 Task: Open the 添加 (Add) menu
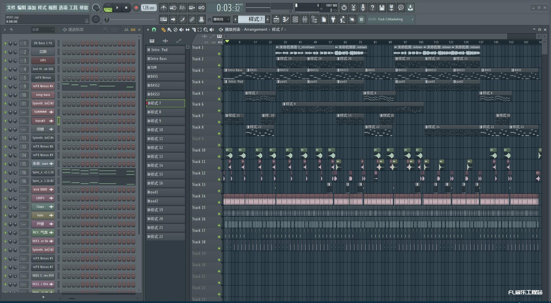32,8
